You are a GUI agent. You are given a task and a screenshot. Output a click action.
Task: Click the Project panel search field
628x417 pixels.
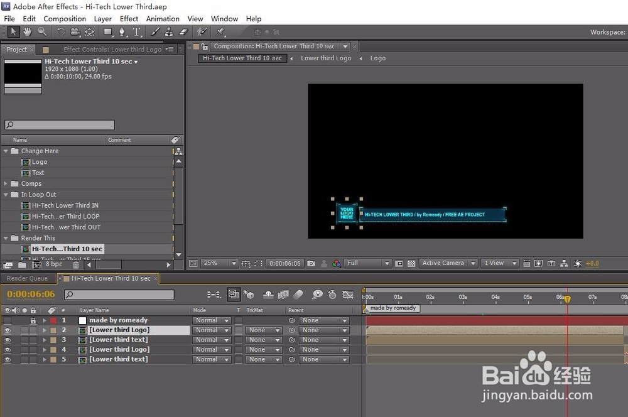60,124
